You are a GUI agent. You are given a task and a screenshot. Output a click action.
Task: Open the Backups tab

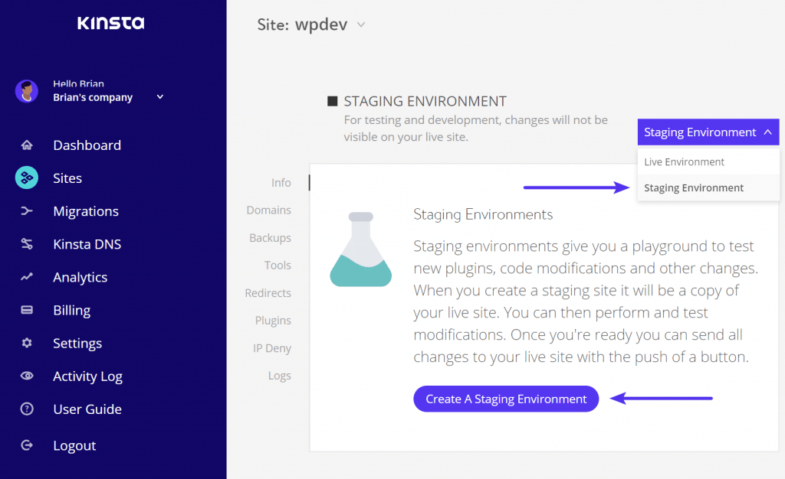point(270,238)
